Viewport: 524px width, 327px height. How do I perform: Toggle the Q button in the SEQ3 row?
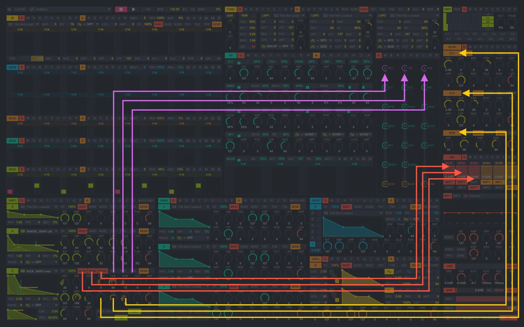click(x=22, y=118)
